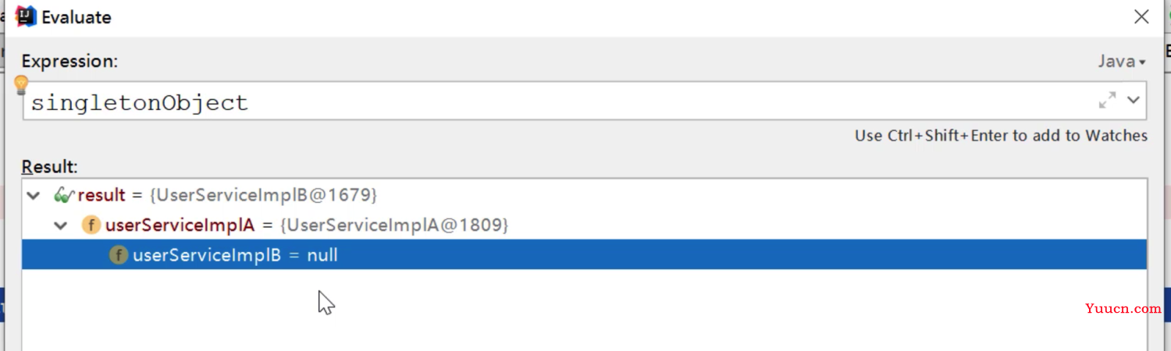Focus the singletonObject expression field
The width and height of the screenshot is (1171, 351).
tap(562, 101)
